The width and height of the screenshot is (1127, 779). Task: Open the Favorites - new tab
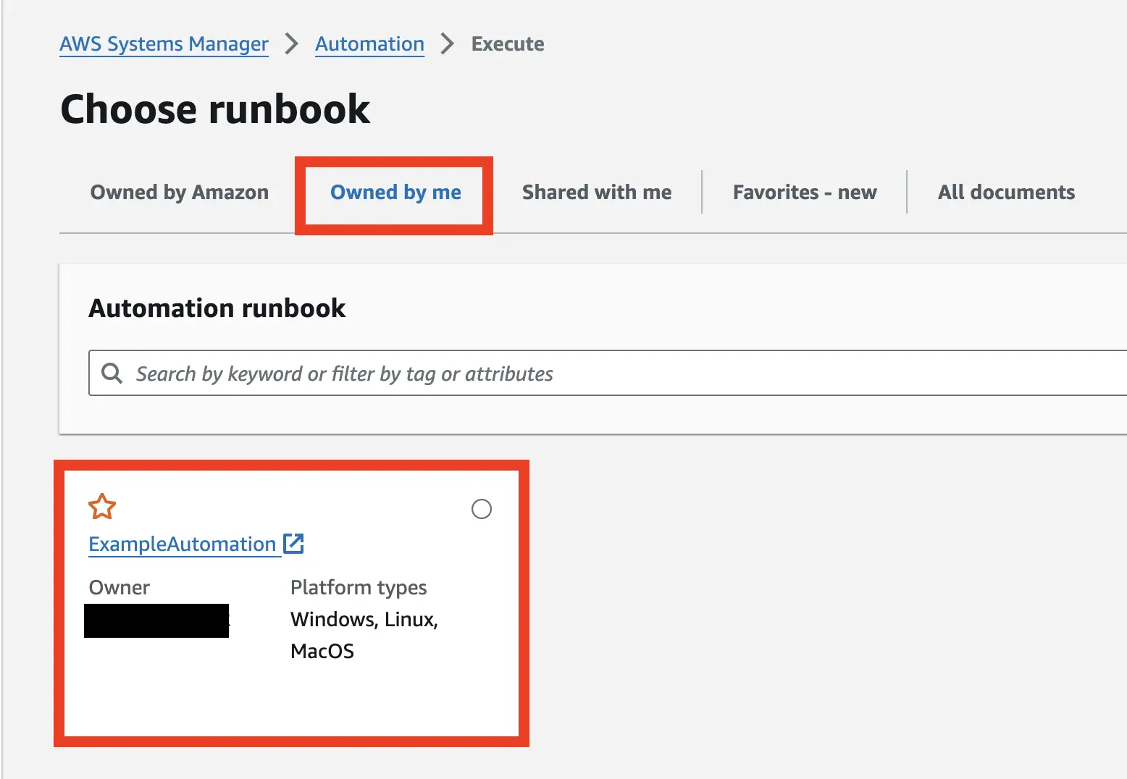coord(804,192)
